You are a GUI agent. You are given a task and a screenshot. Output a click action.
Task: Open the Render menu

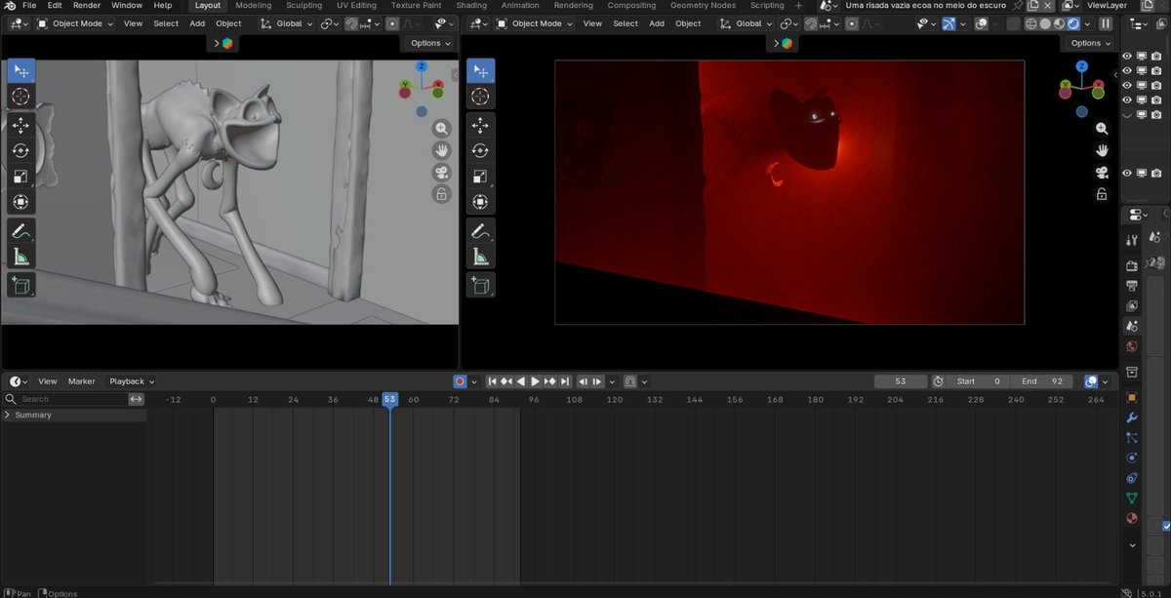pos(87,6)
